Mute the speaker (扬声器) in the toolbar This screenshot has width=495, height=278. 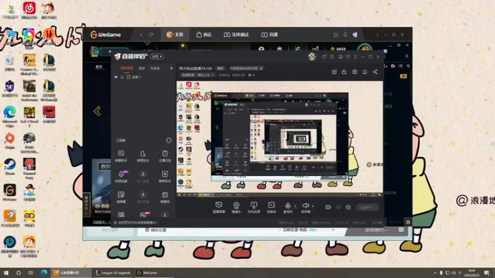(305, 208)
